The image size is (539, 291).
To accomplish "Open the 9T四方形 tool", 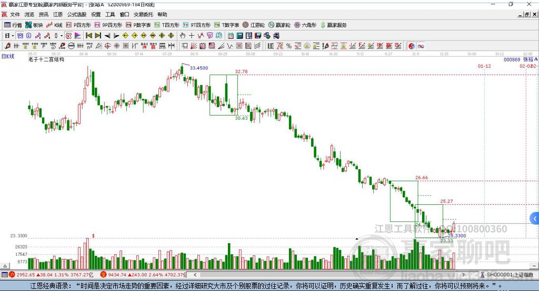I will click(x=197, y=25).
